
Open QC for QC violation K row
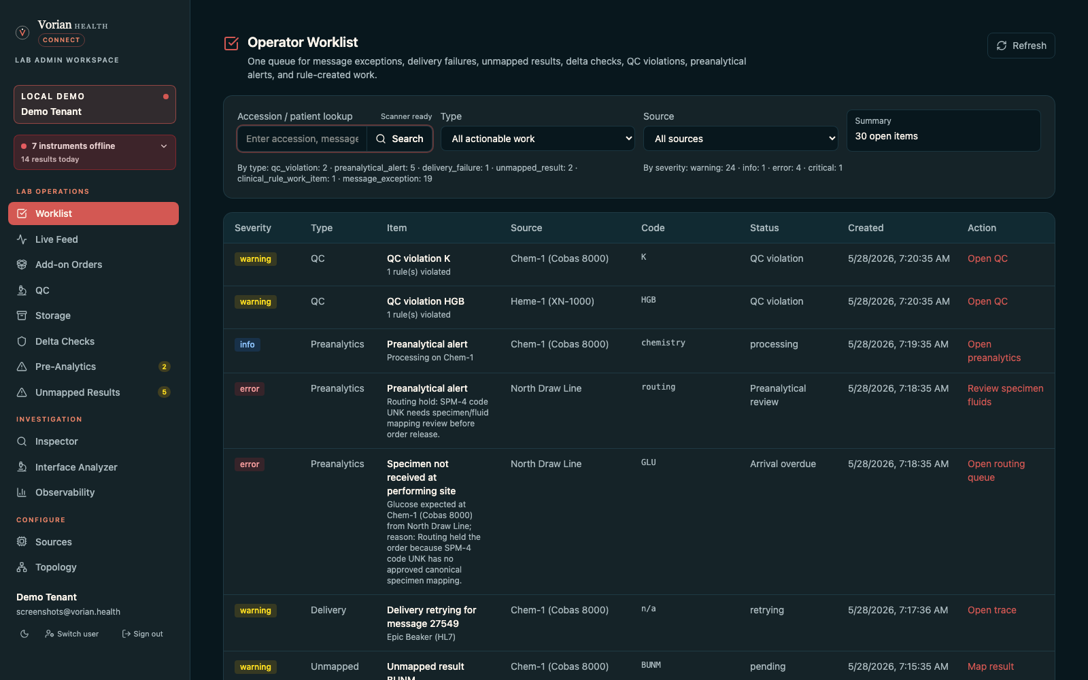[x=987, y=258]
